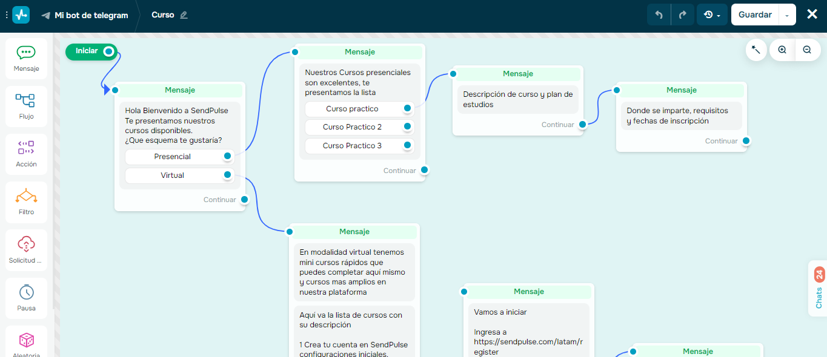
Task: Zoom out of the canvas
Action: tap(807, 50)
